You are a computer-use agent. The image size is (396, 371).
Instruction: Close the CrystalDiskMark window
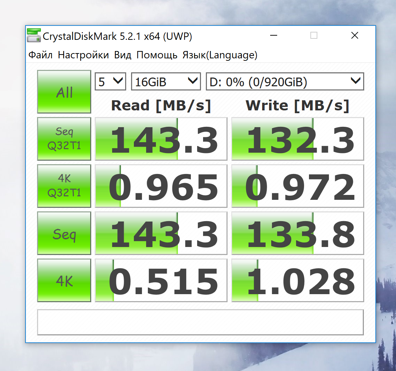pyautogui.click(x=355, y=35)
